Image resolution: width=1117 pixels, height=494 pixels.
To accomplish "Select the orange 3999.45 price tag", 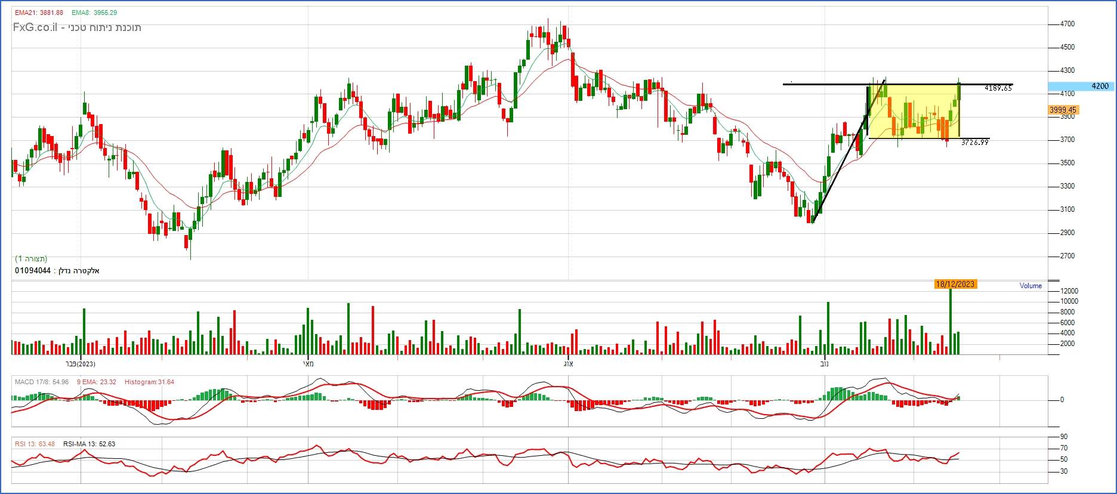I will point(1063,110).
